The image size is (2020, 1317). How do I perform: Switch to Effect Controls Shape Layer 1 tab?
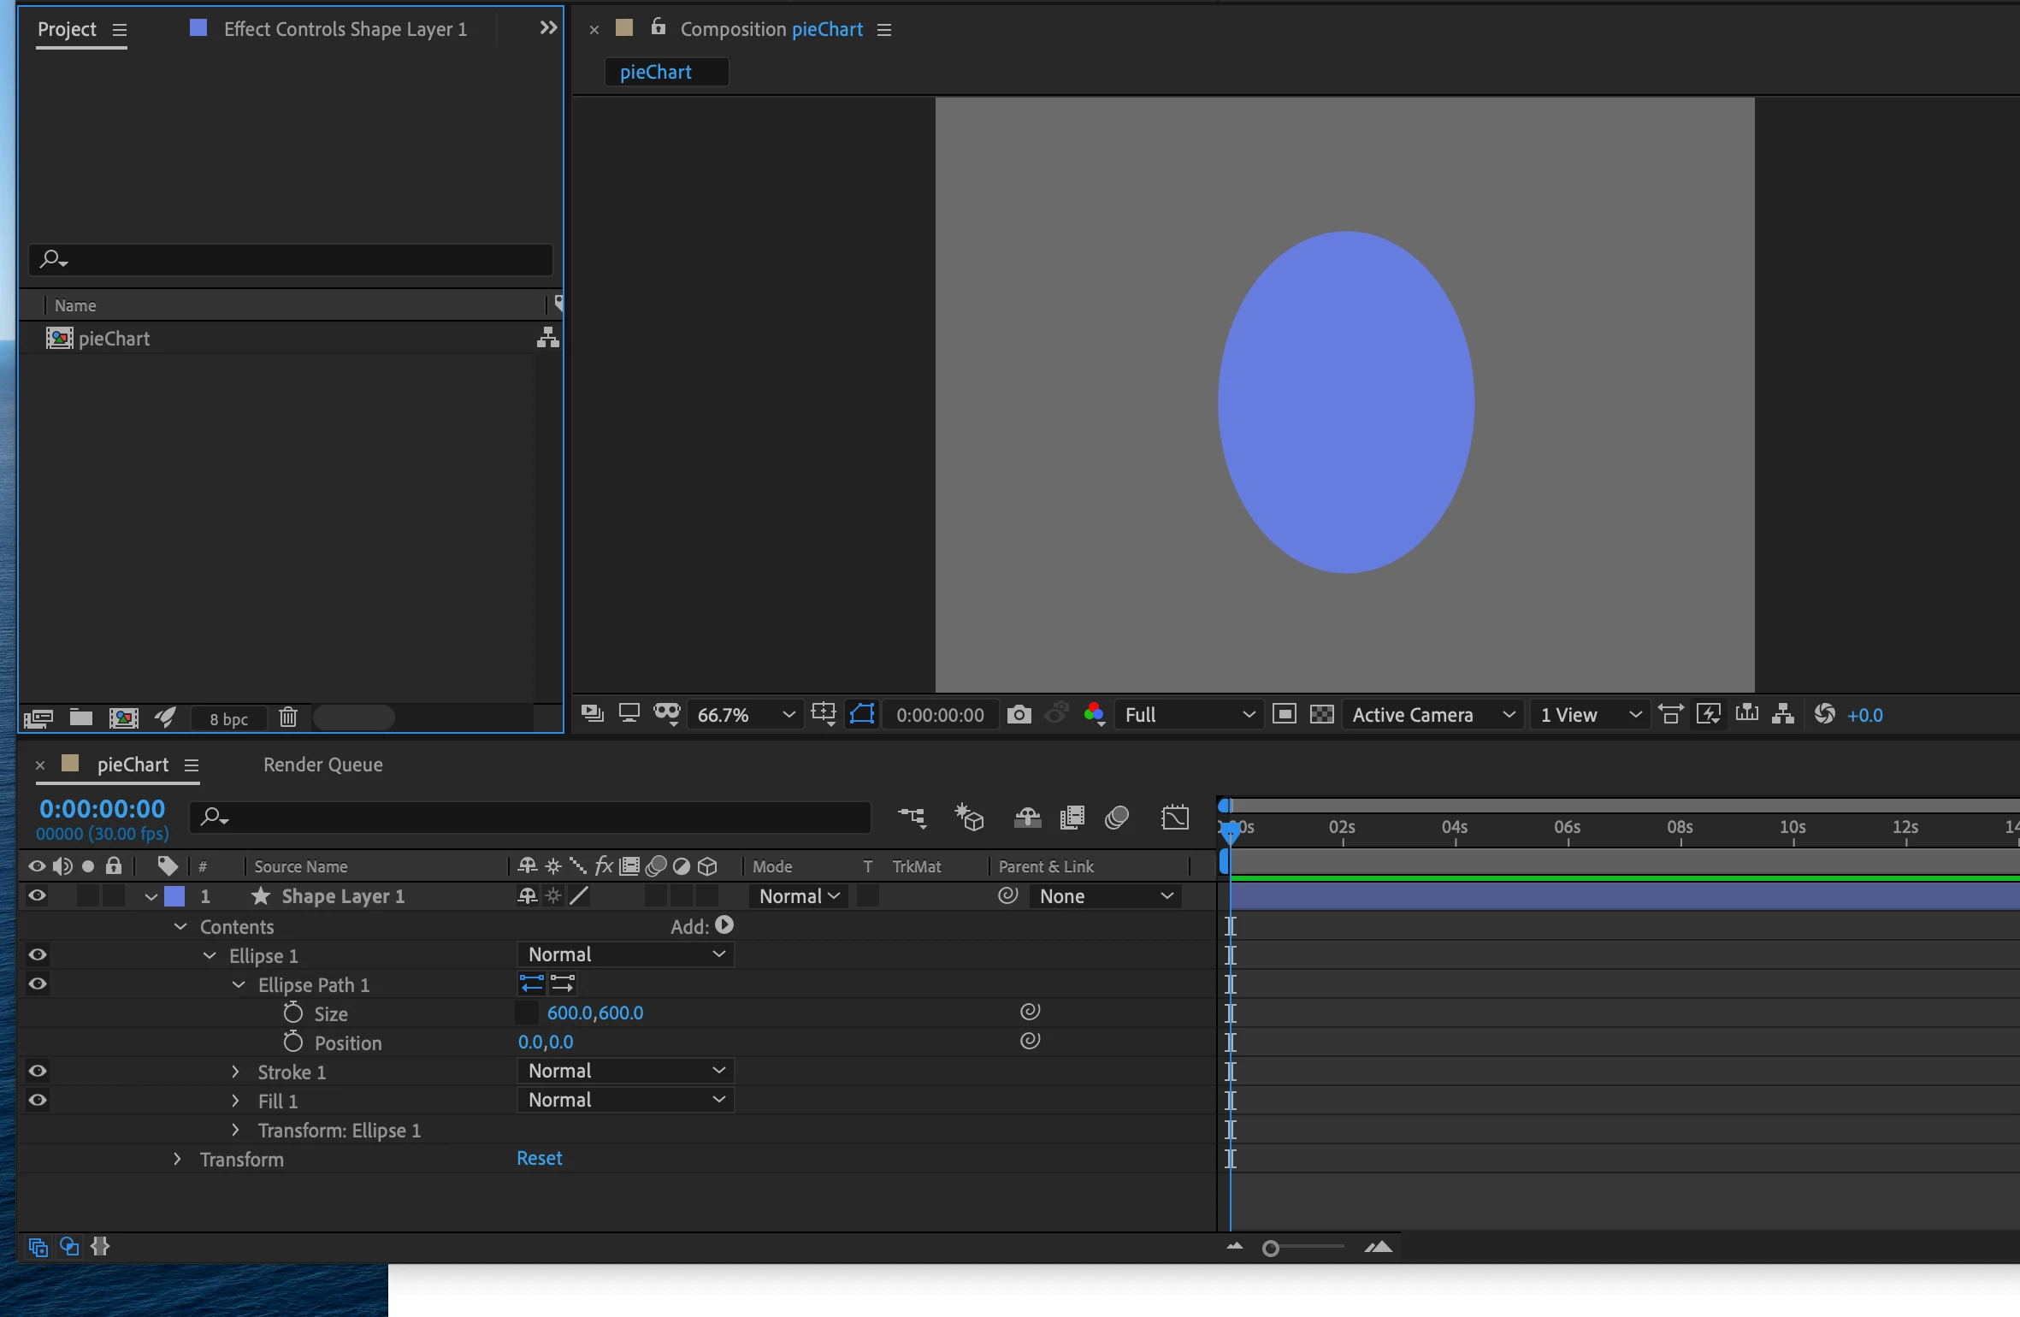pos(346,29)
